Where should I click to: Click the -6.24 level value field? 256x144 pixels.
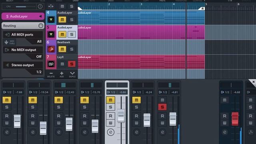click(x=148, y=92)
